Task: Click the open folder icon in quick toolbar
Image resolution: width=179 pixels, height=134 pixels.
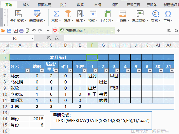Action: (3, 31)
